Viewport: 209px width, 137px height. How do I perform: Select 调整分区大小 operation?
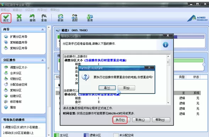(x=19, y=67)
